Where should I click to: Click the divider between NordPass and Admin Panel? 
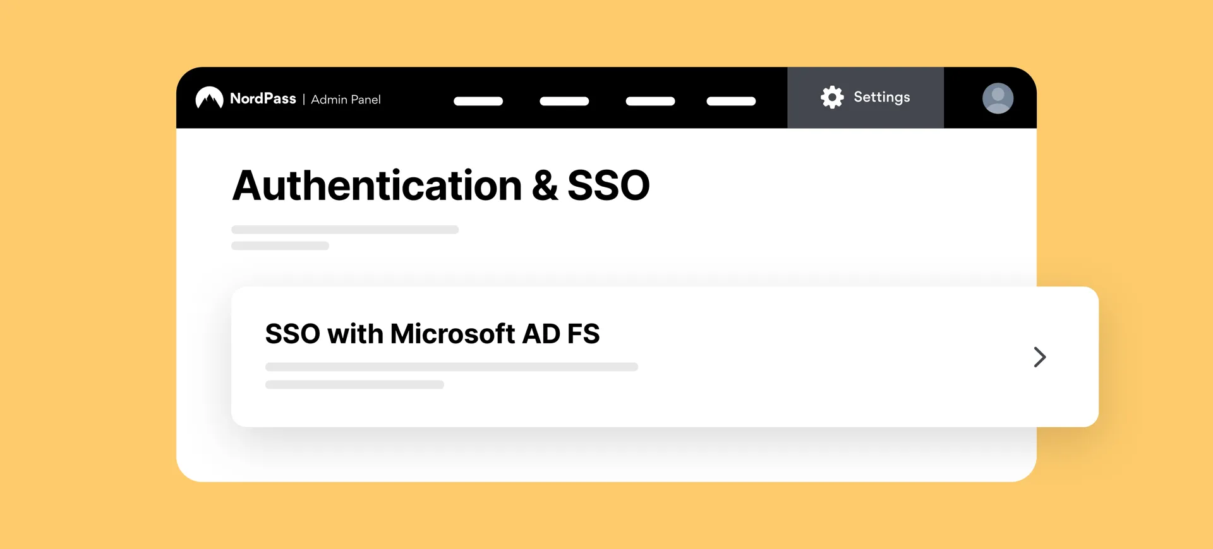click(304, 100)
